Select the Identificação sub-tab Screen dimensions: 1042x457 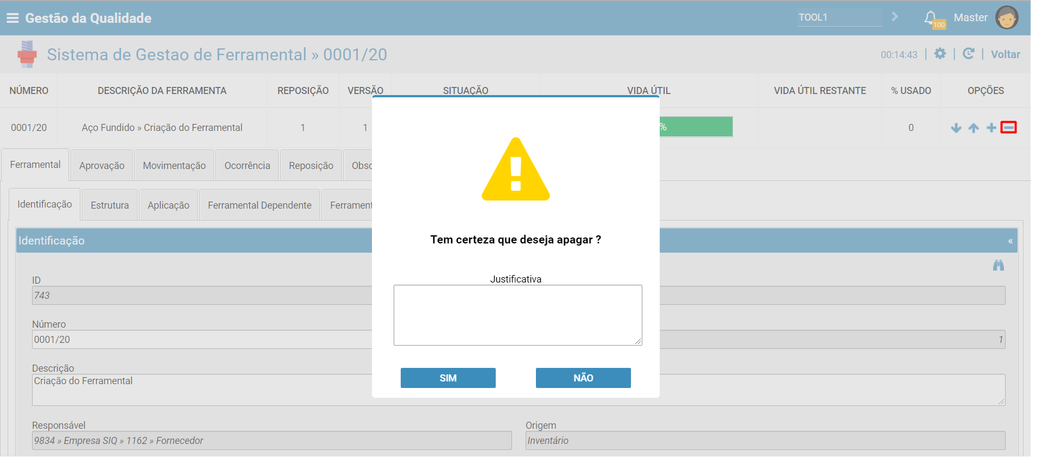tap(45, 204)
